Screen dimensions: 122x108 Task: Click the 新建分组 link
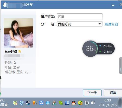point(111,24)
